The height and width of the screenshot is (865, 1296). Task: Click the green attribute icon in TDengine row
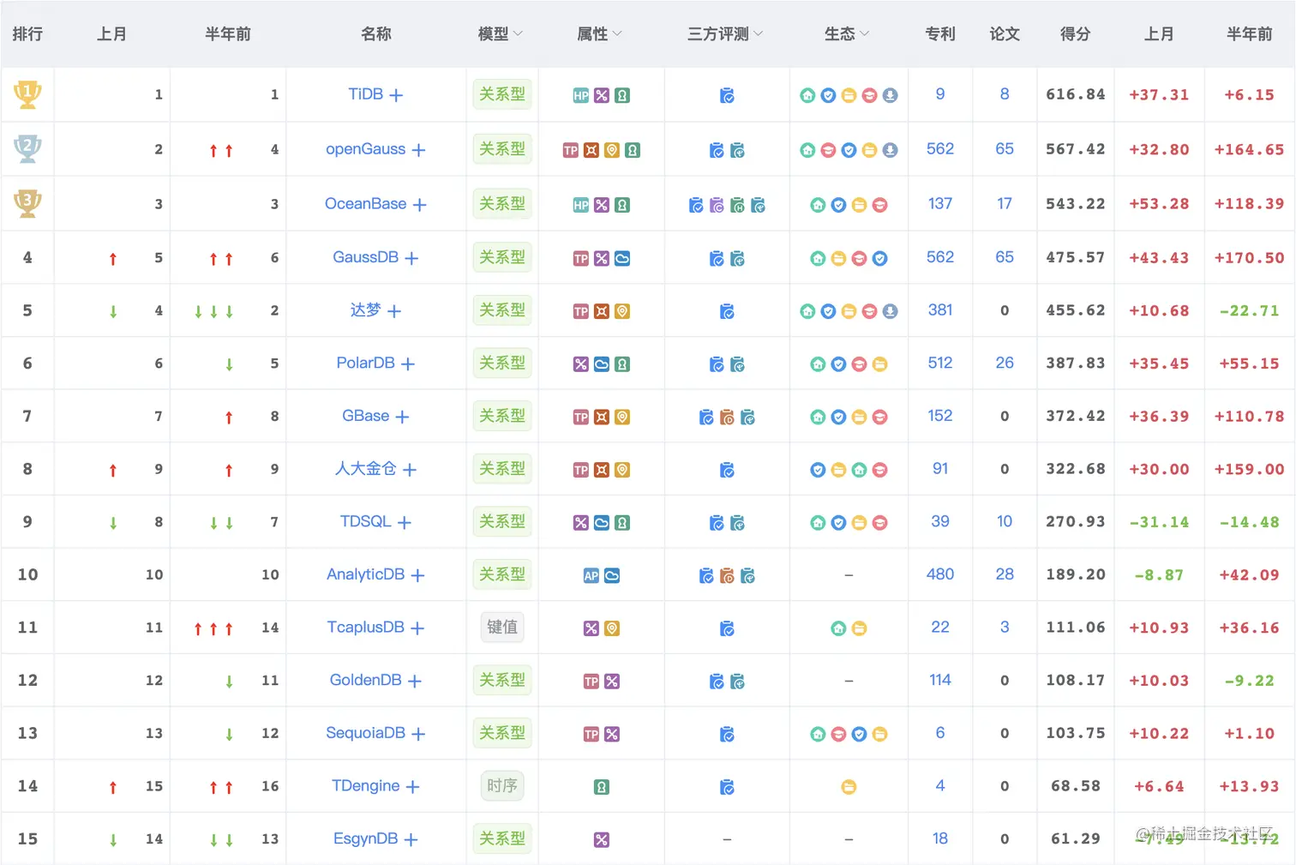pyautogui.click(x=602, y=787)
